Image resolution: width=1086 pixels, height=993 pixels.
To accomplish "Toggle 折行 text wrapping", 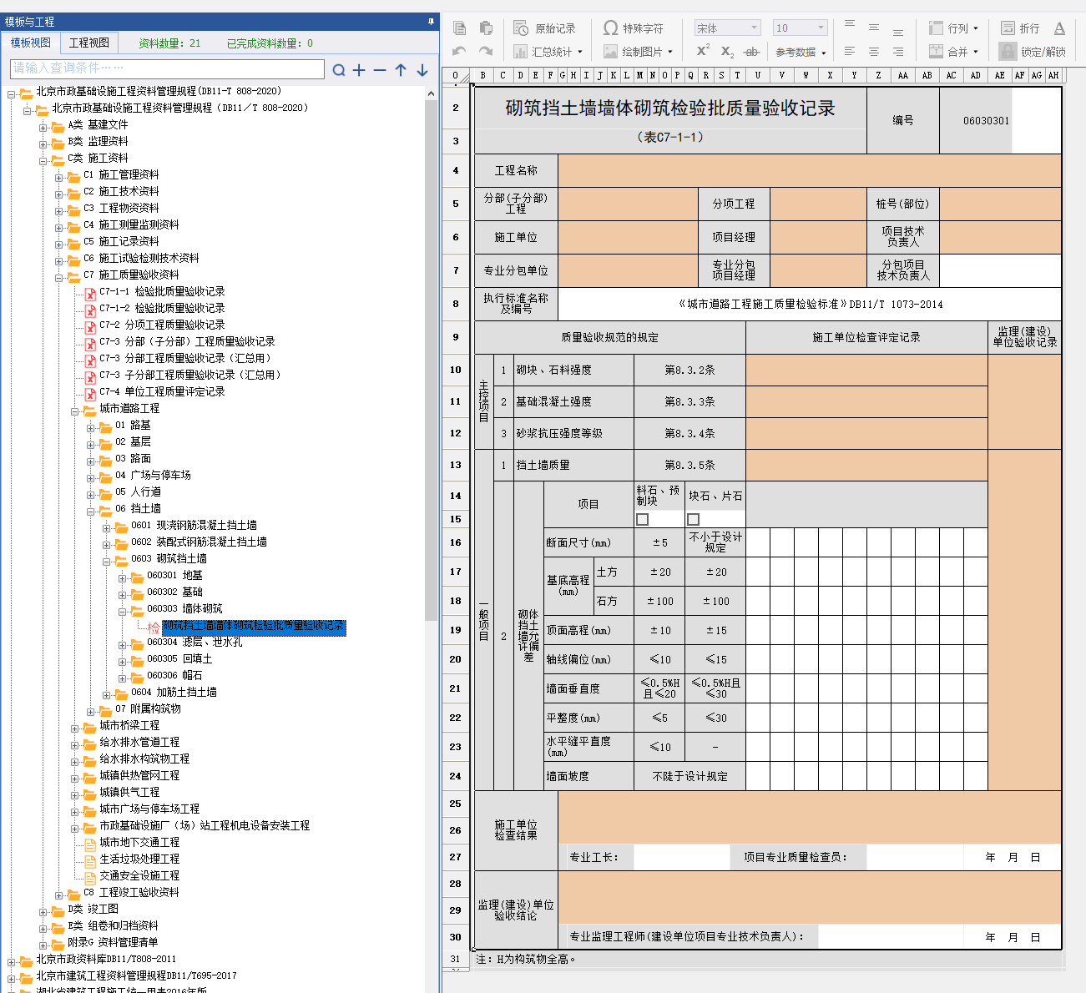I will tap(1020, 28).
